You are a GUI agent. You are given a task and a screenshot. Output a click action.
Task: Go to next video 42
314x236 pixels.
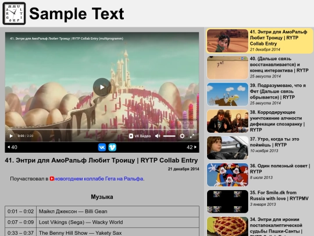[192, 147]
